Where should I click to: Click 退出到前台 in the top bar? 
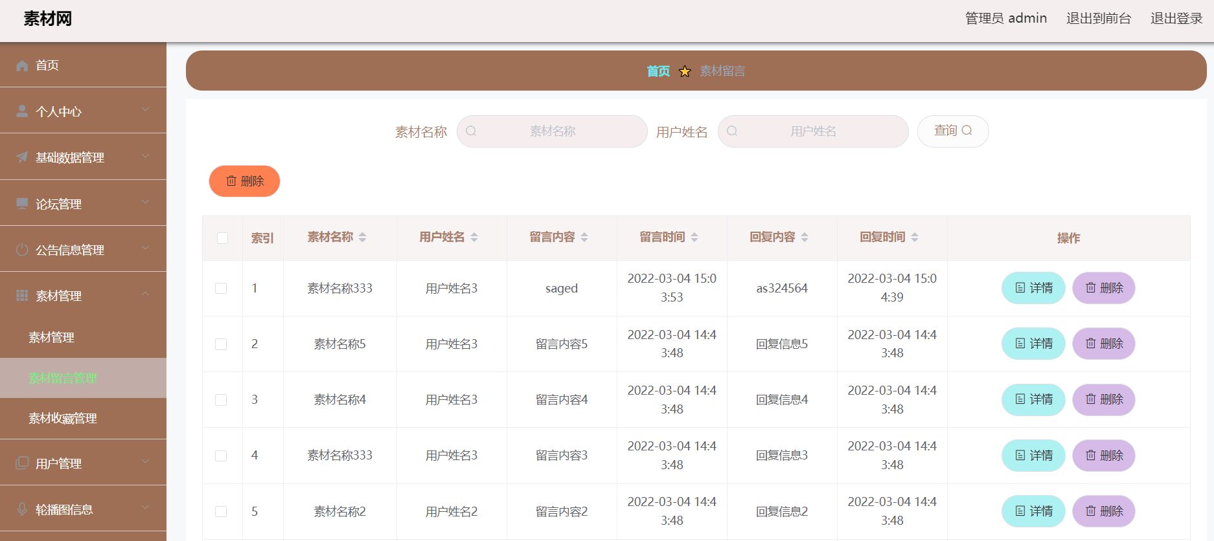[x=1099, y=19]
